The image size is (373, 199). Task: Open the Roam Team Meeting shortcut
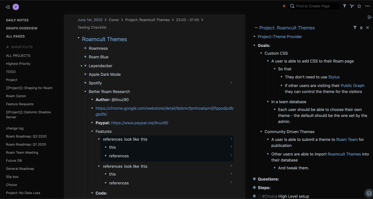[22, 153]
